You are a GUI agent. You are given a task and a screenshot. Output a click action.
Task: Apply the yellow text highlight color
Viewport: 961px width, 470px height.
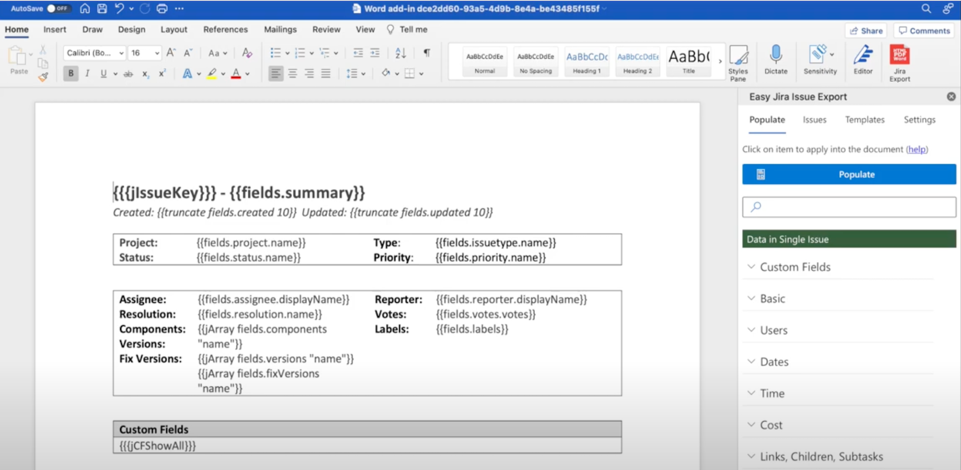tap(212, 74)
